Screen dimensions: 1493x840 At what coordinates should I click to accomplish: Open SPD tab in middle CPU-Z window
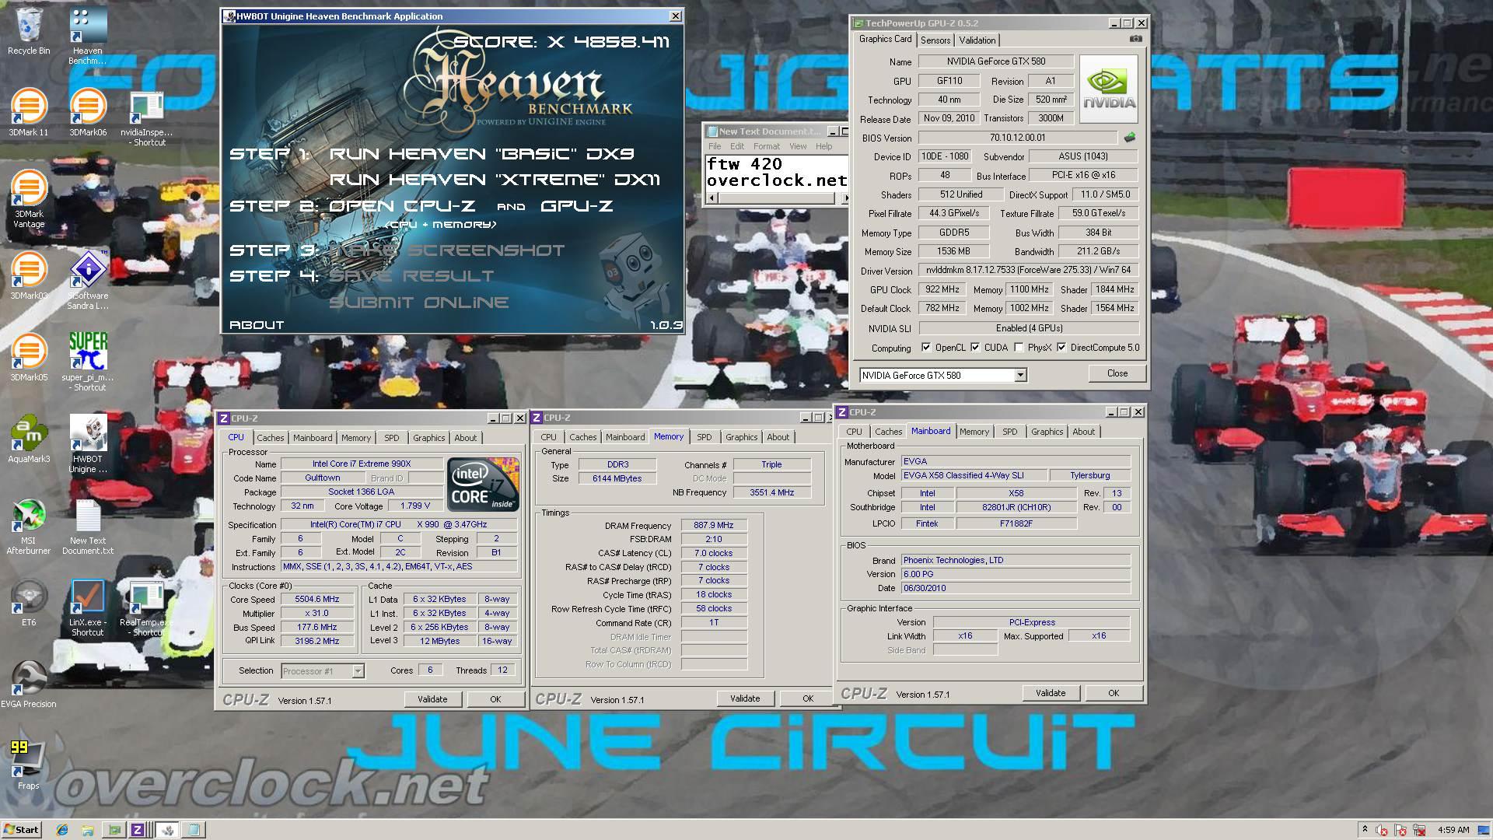[x=705, y=437]
